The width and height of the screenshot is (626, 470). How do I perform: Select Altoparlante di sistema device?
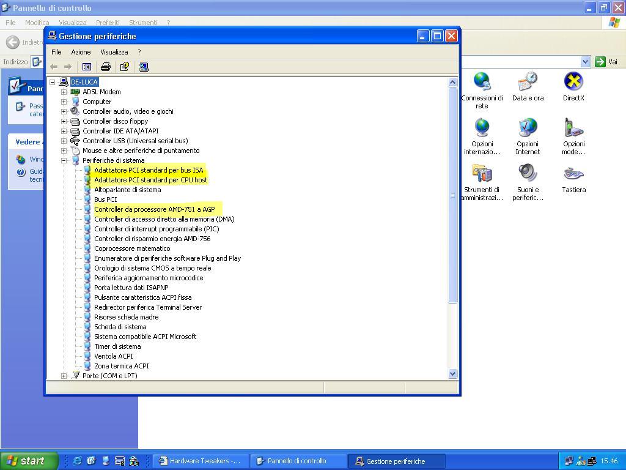(x=127, y=190)
